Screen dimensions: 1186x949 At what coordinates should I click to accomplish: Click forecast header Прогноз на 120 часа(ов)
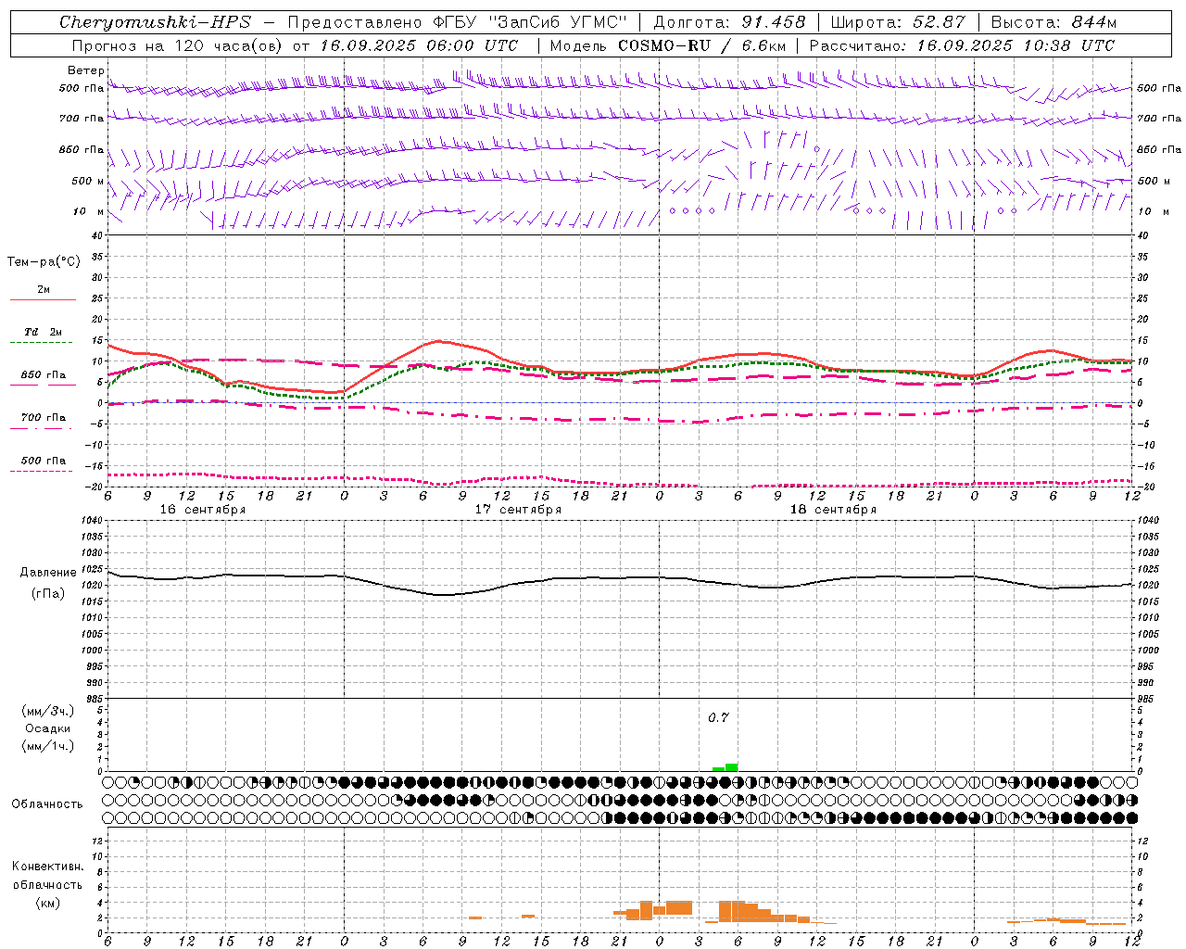click(x=177, y=45)
